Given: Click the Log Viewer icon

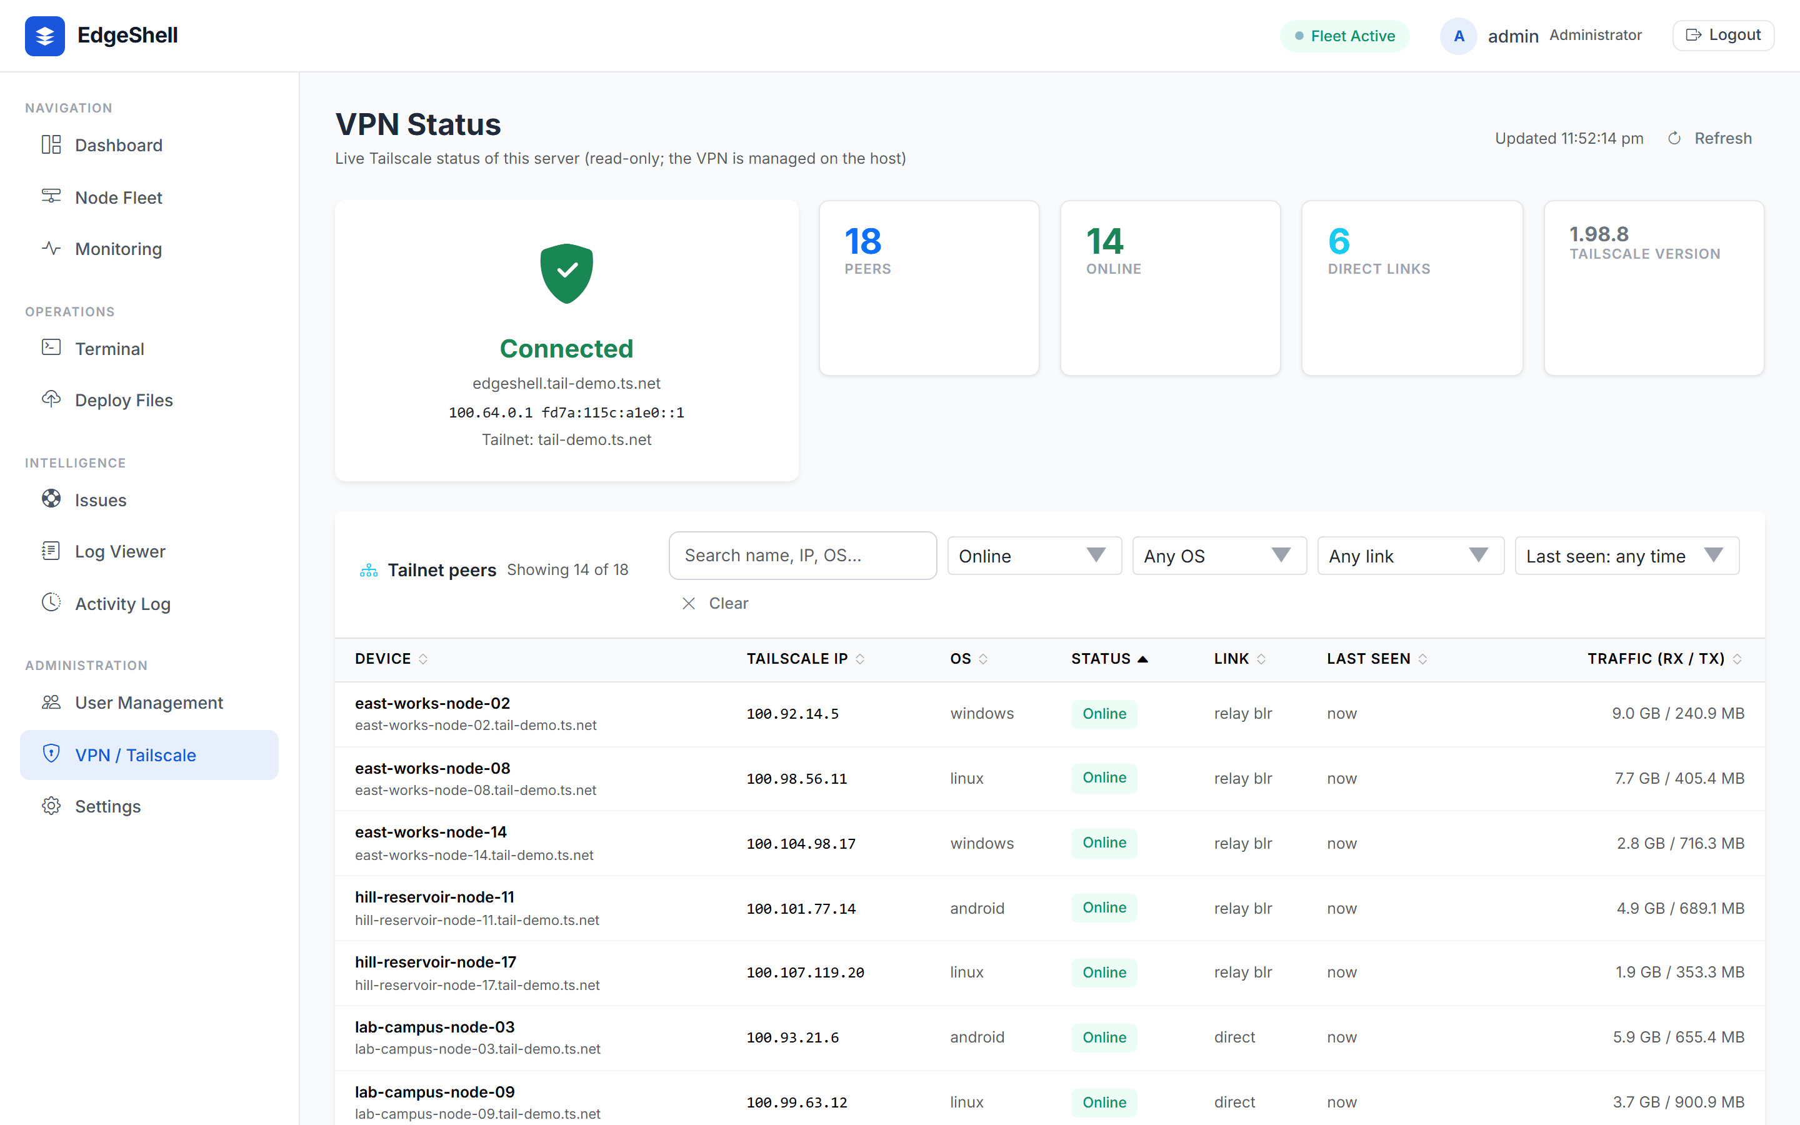Looking at the screenshot, I should pyautogui.click(x=51, y=551).
